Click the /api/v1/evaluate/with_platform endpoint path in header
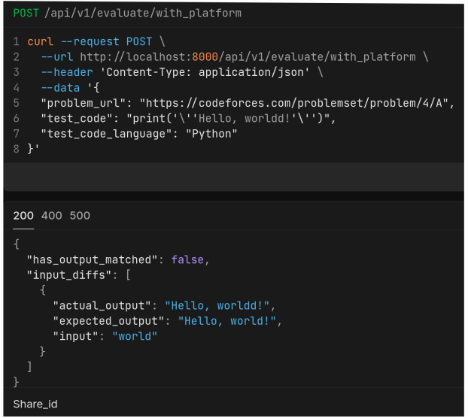 tap(143, 13)
